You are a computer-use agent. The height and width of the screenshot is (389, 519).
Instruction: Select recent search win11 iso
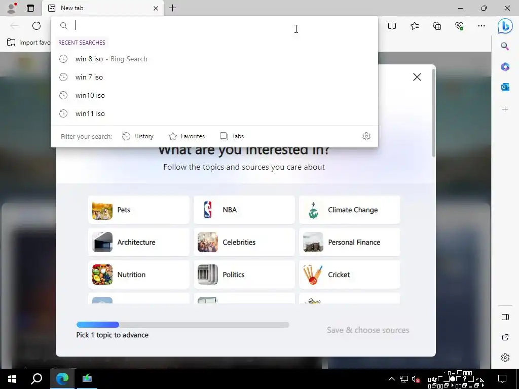click(x=214, y=113)
